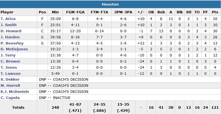The width and height of the screenshot is (221, 114).
Task: Open C. Brewer player profile
Action: (x=10, y=61)
